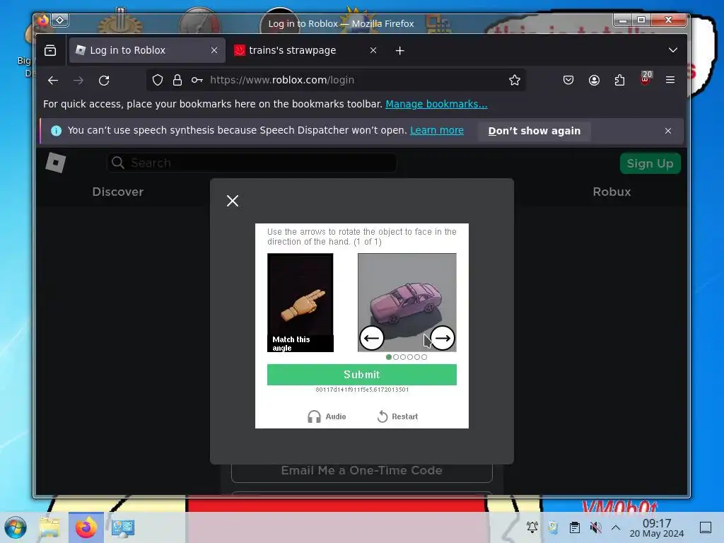
Task: Close the Log in to Roblox tab
Action: pos(214,50)
